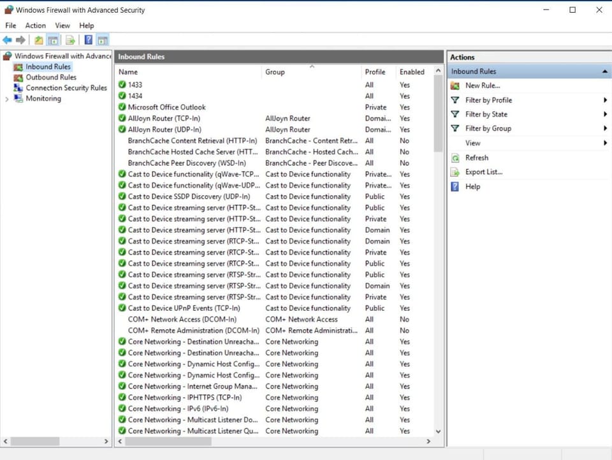This screenshot has width=612, height=460.
Task: Click the New Rule icon in Actions
Action: [455, 85]
